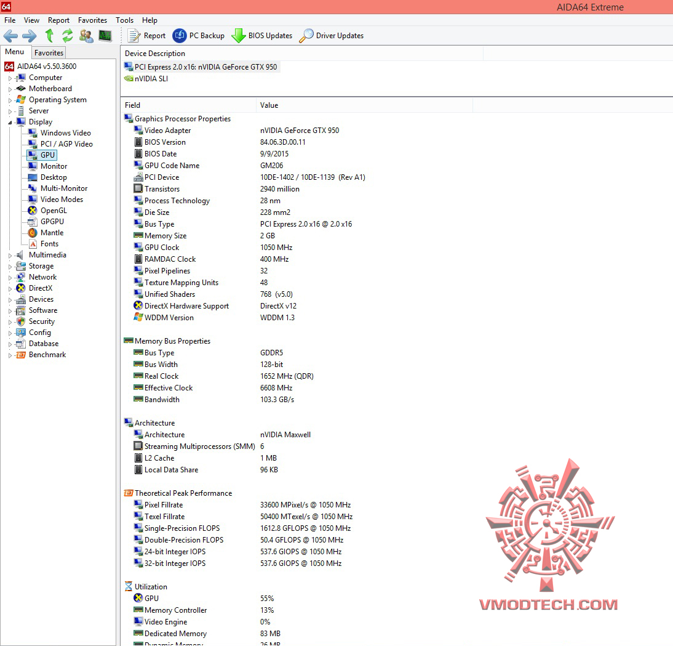Image resolution: width=673 pixels, height=646 pixels.
Task: Click the Report toolbar button
Action: (x=146, y=36)
